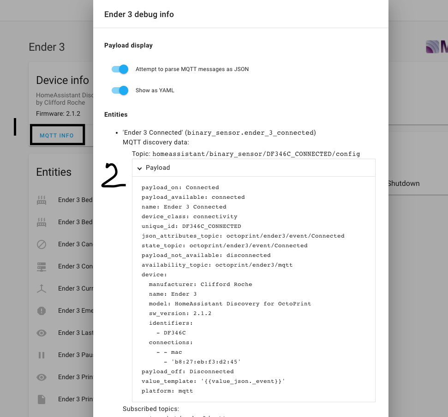The image size is (448, 417).
Task: Disable parsing MQTT messages as JSON
Action: 119,69
